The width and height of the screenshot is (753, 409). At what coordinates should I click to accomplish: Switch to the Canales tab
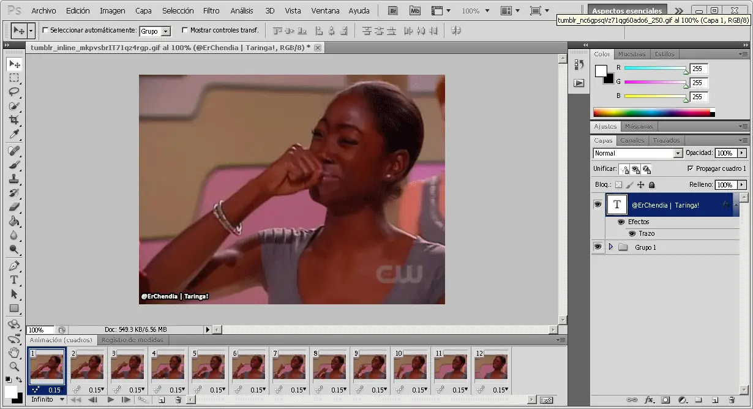coord(632,140)
